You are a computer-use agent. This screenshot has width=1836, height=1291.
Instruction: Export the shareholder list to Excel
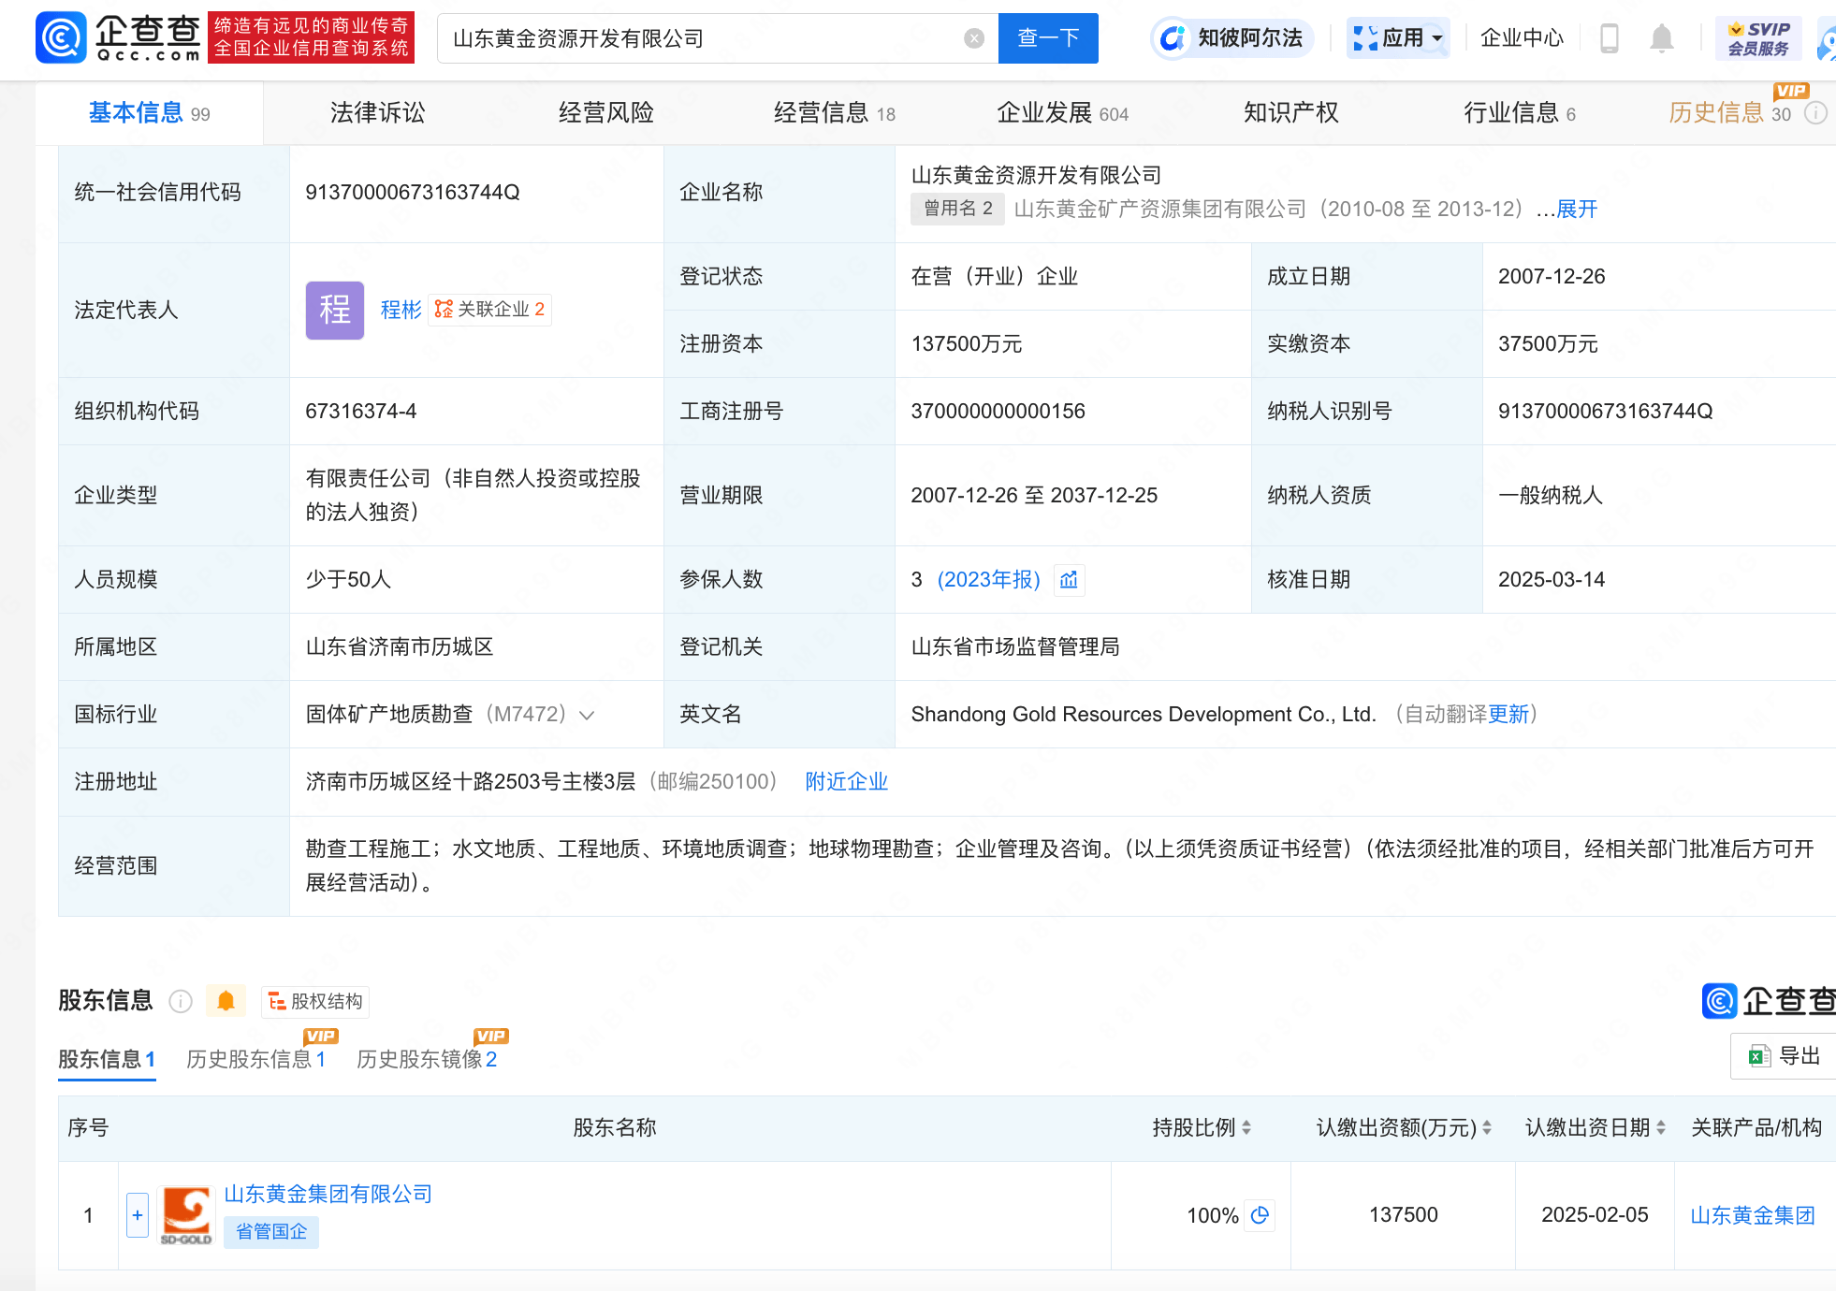pyautogui.click(x=1785, y=1056)
